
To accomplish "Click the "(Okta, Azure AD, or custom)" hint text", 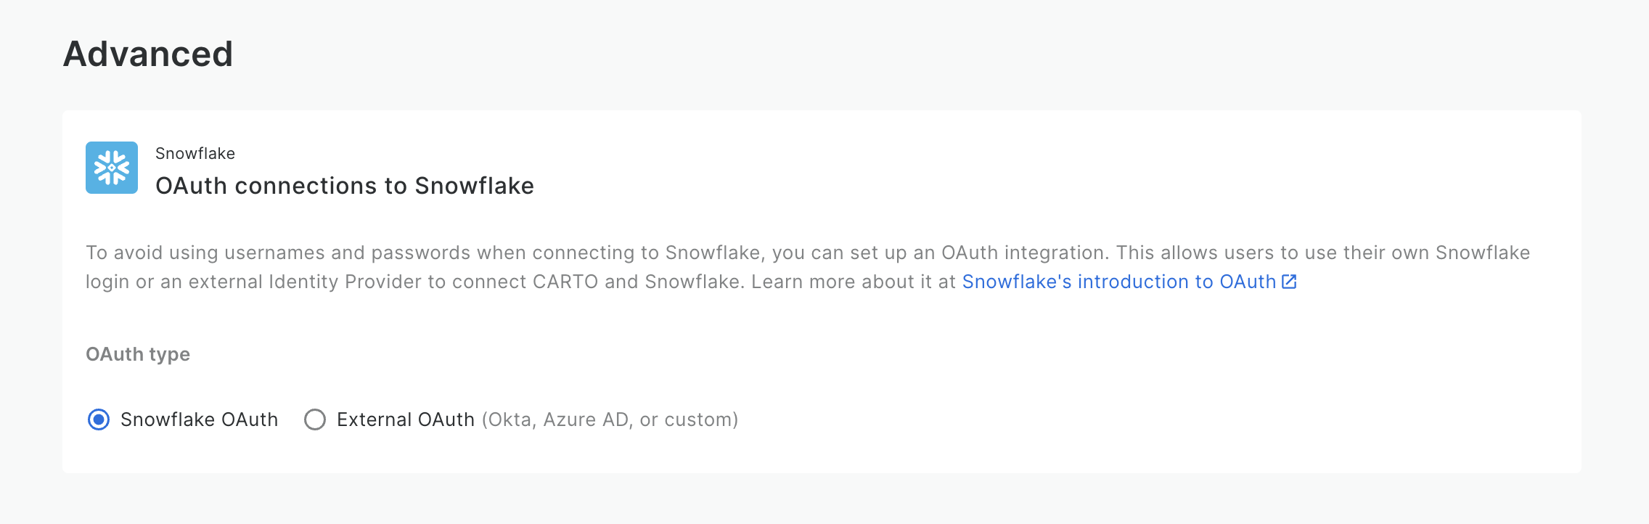I will (x=610, y=419).
